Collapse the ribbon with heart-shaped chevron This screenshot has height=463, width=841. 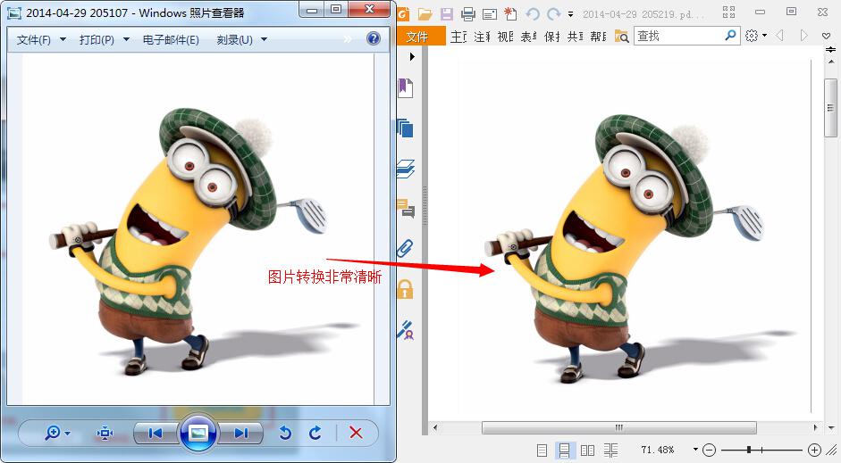pyautogui.click(x=826, y=36)
